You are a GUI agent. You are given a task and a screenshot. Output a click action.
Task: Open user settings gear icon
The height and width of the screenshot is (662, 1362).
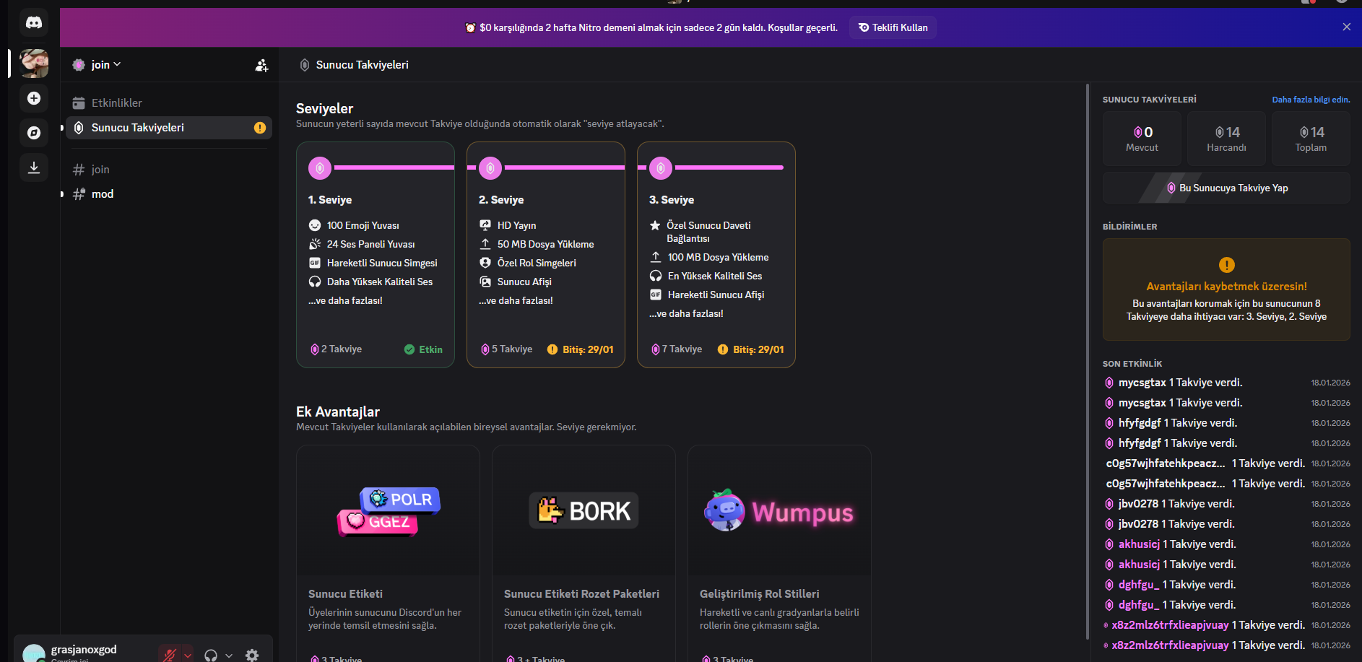252,655
